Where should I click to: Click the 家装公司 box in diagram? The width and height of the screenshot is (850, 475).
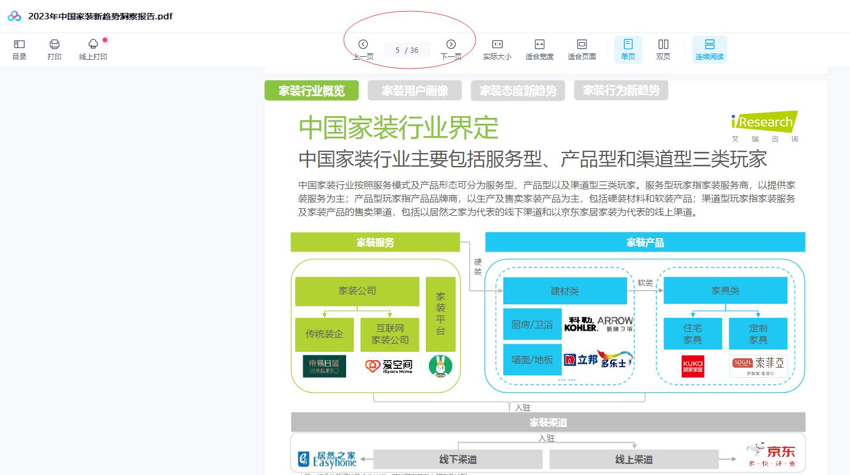click(357, 291)
